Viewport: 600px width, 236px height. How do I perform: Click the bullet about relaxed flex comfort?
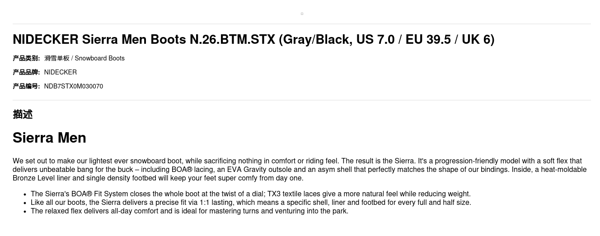point(189,211)
